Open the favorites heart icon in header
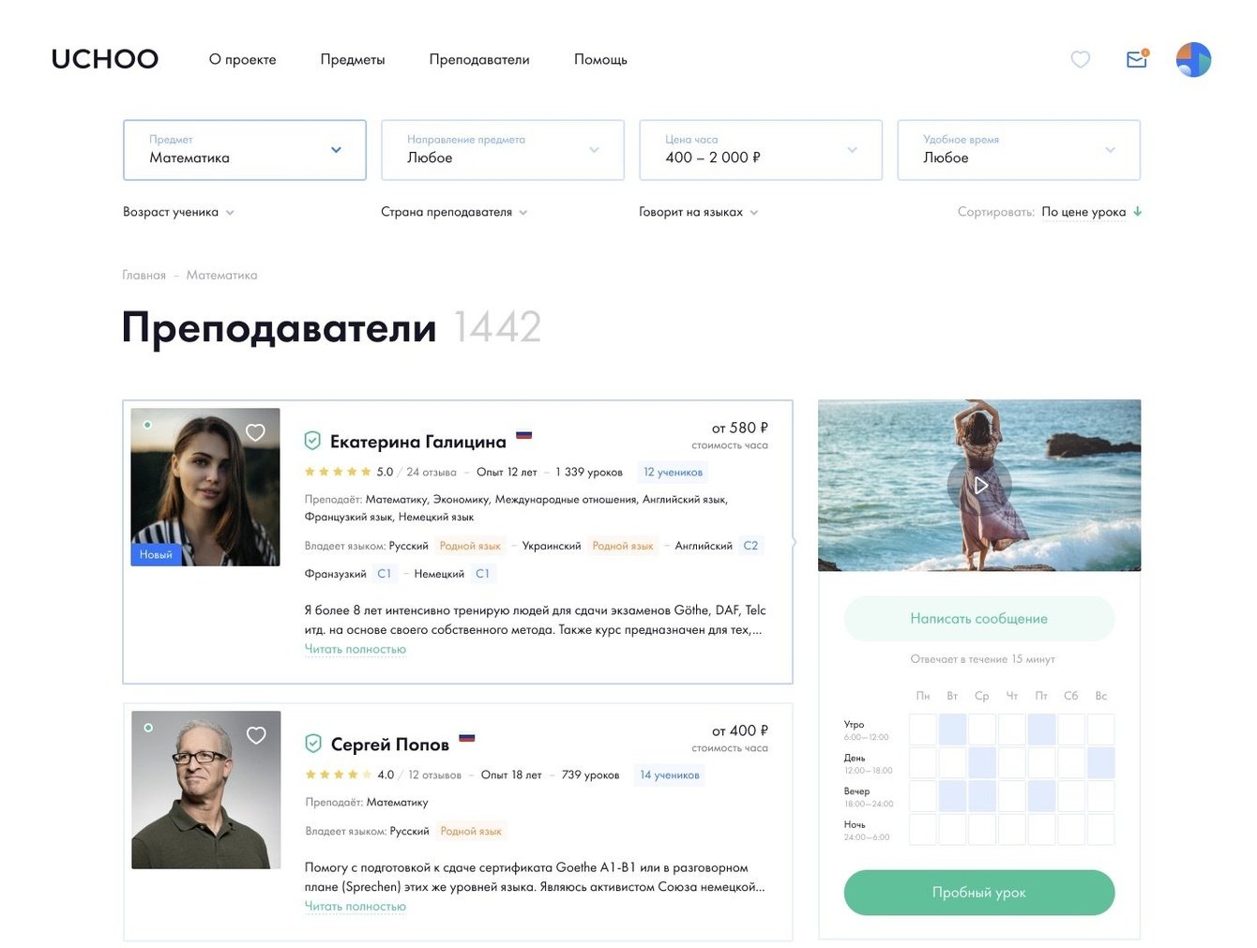 point(1081,59)
